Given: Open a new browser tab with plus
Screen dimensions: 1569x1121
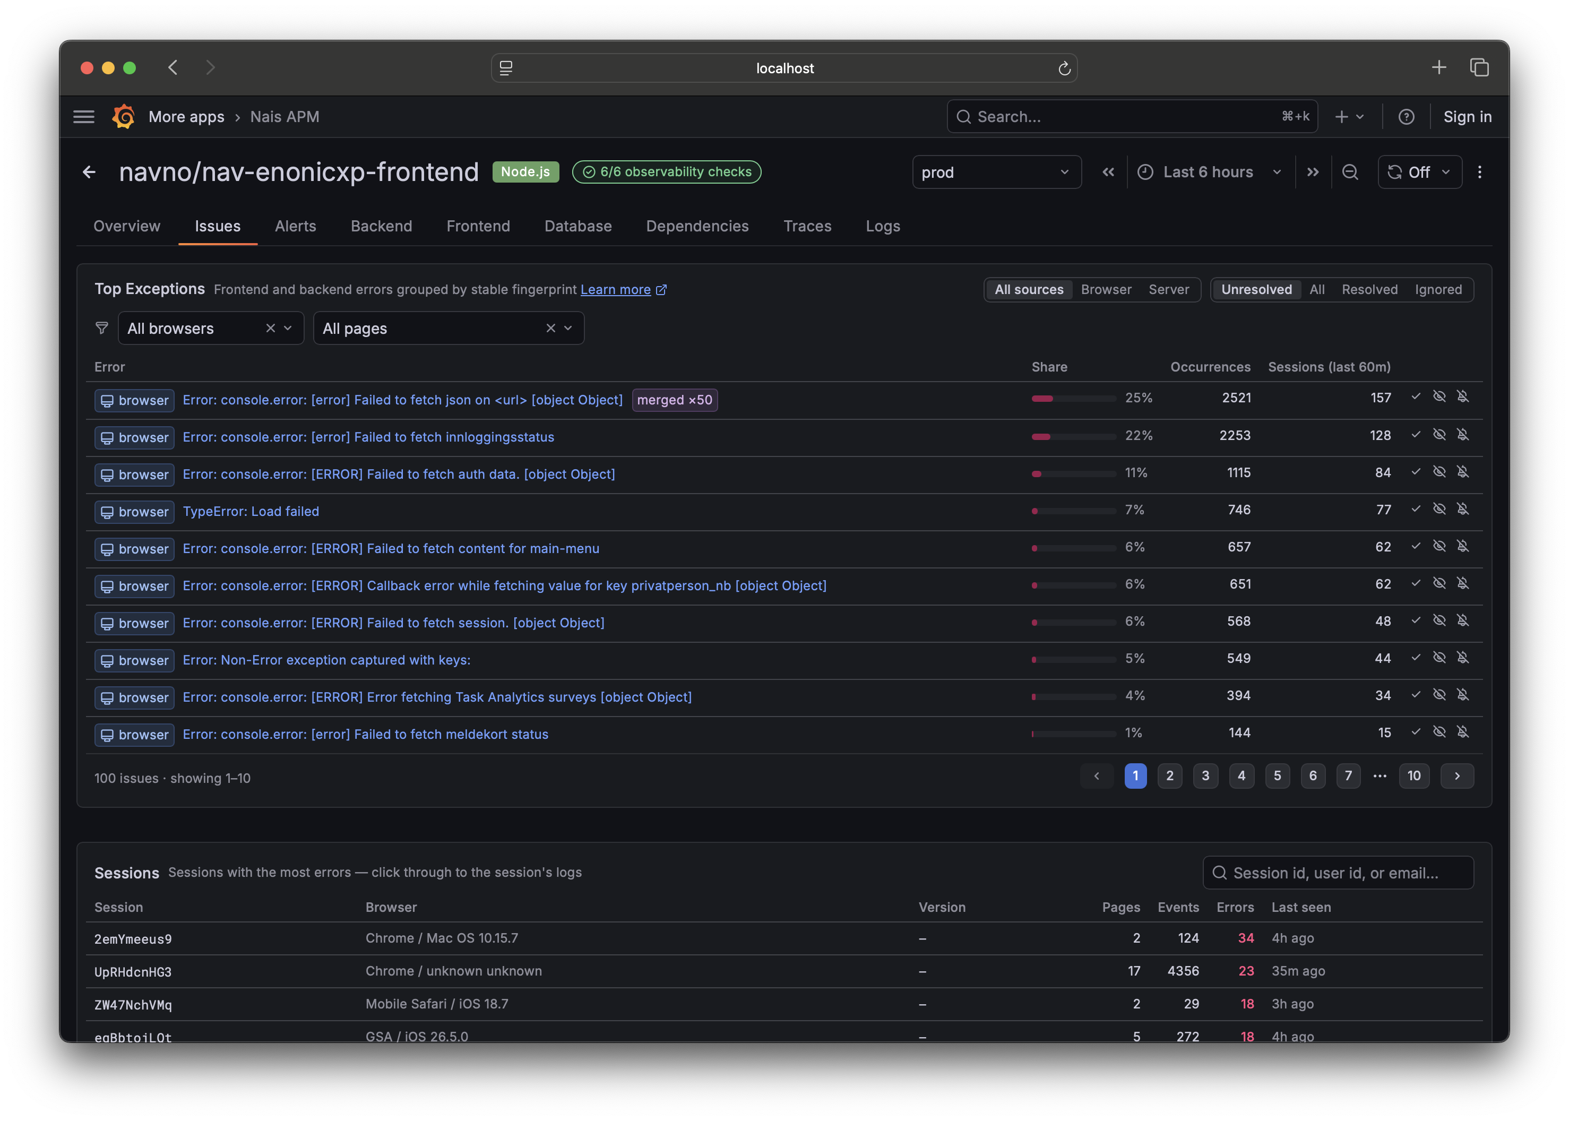Looking at the screenshot, I should (x=1438, y=67).
